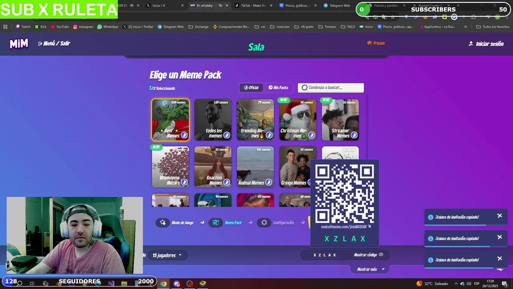Select the Streamer Memes pack
This screenshot has width=513, height=289.
(x=340, y=120)
